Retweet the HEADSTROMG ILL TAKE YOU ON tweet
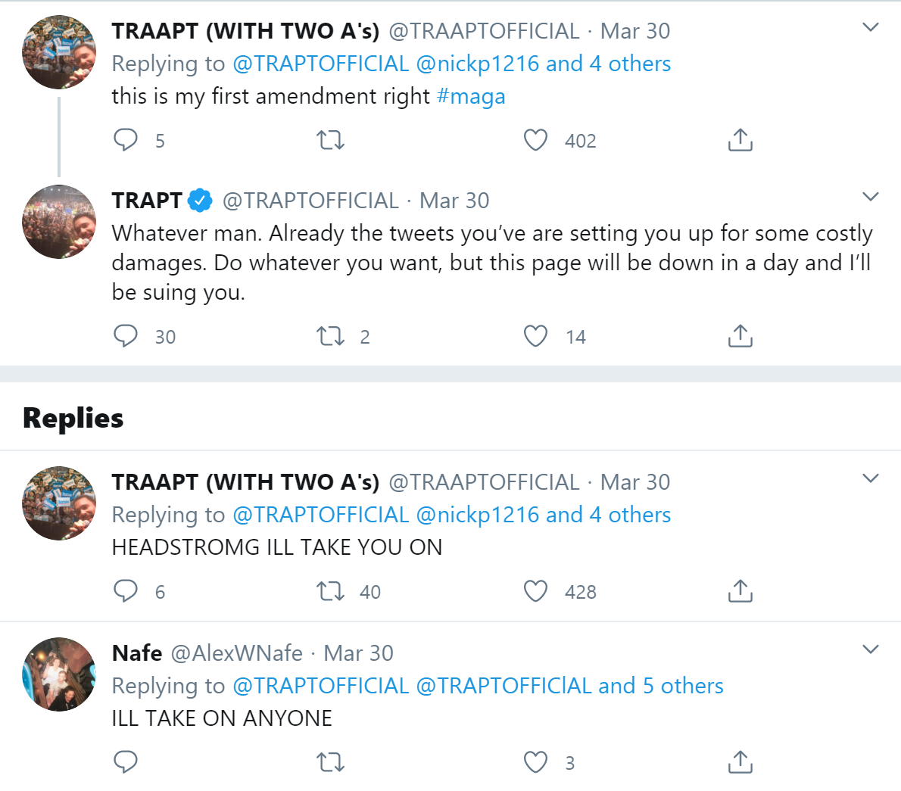 click(330, 591)
